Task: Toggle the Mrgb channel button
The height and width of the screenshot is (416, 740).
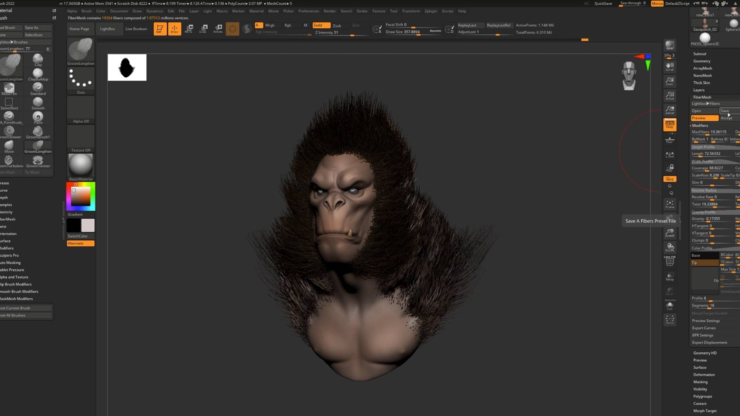Action: [270, 25]
